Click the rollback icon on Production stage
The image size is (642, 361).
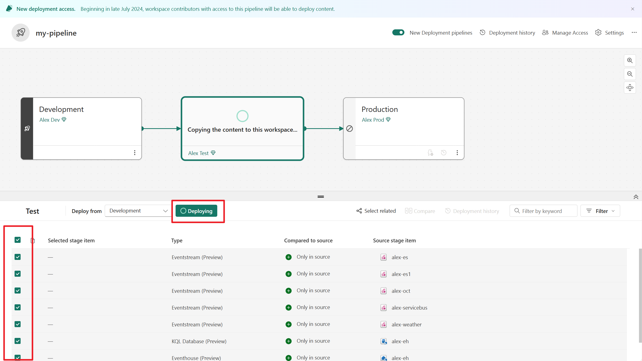click(444, 153)
